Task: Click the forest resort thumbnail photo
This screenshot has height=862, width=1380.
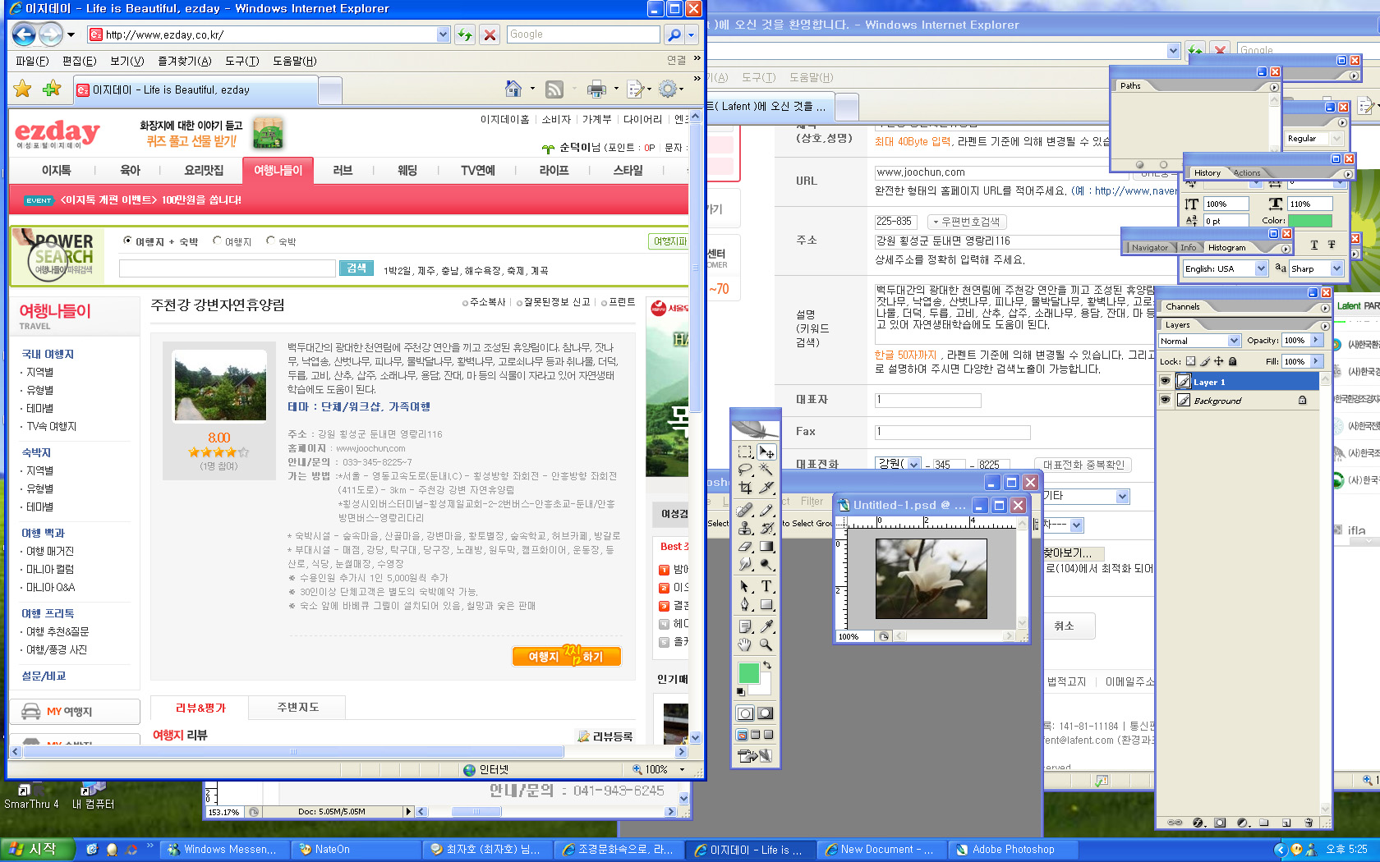Action: coord(220,385)
